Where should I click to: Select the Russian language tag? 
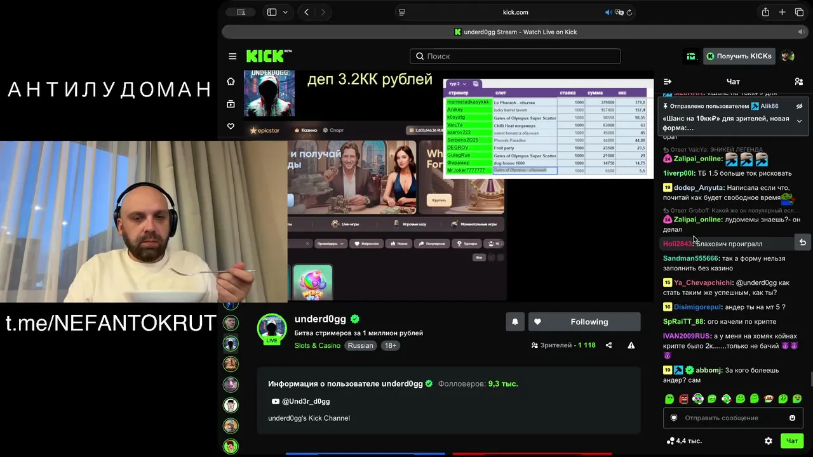pyautogui.click(x=360, y=345)
